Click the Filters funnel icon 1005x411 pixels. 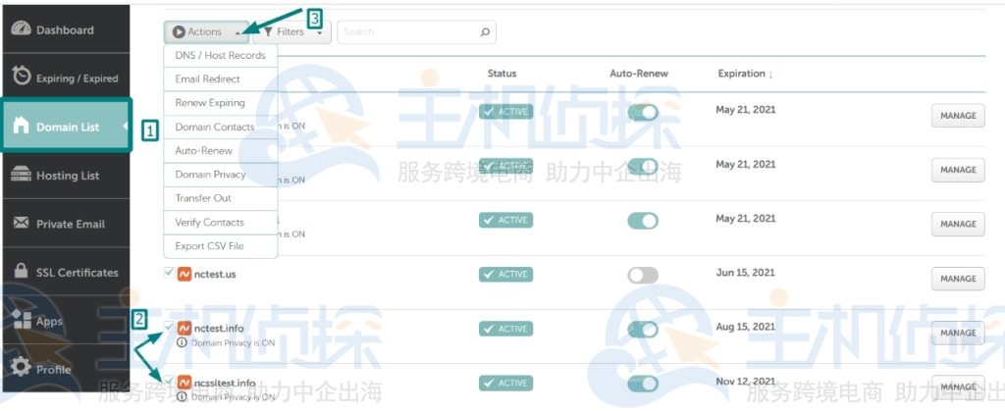click(x=269, y=31)
